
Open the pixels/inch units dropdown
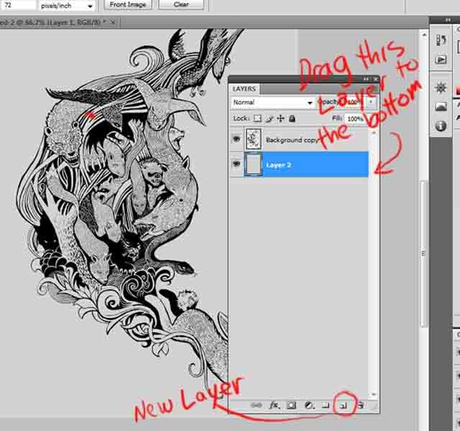[x=70, y=5]
